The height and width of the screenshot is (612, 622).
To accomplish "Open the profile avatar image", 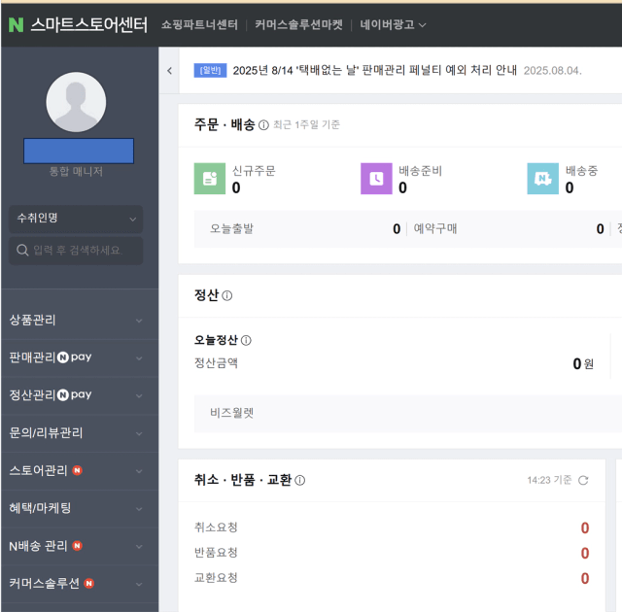I will coord(76,102).
